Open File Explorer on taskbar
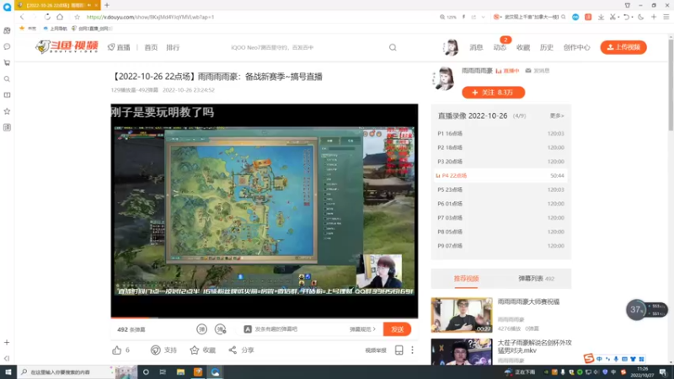Image resolution: width=674 pixels, height=379 pixels. (180, 372)
